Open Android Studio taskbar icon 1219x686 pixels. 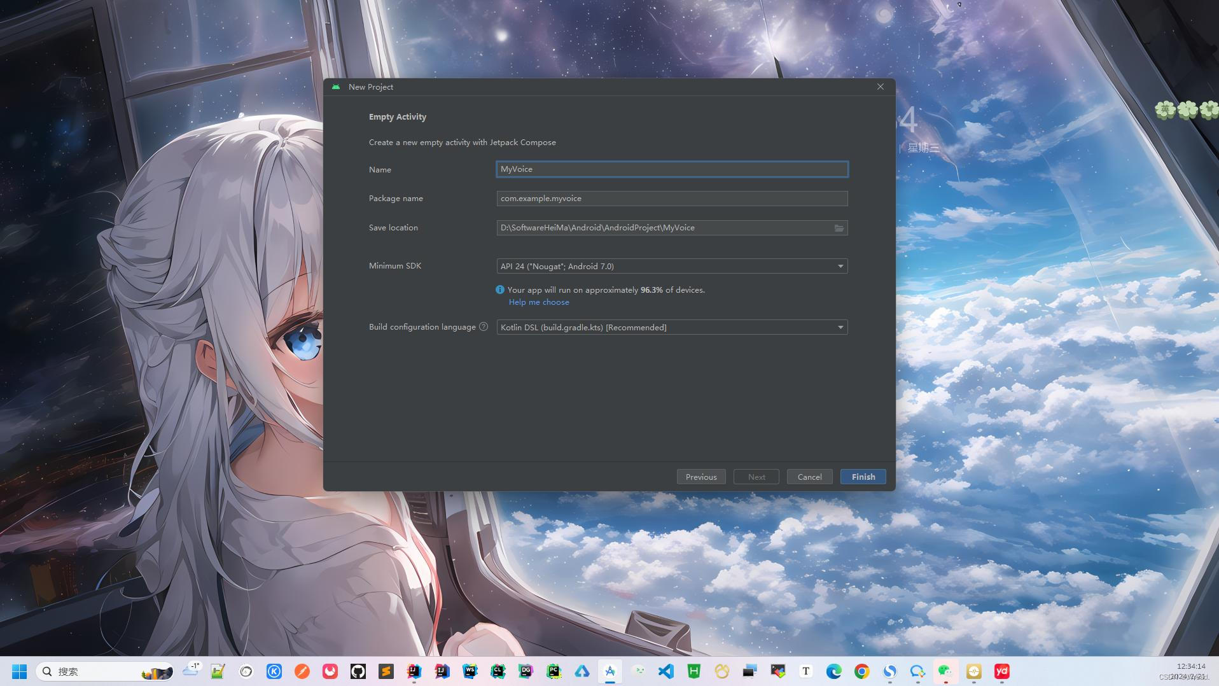(x=610, y=671)
